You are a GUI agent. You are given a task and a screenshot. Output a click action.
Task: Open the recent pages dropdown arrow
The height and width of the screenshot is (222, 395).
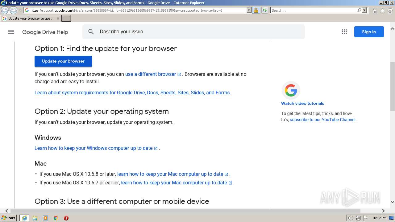coord(20,10)
